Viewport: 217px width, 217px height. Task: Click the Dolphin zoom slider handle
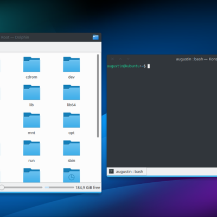pos(2,187)
